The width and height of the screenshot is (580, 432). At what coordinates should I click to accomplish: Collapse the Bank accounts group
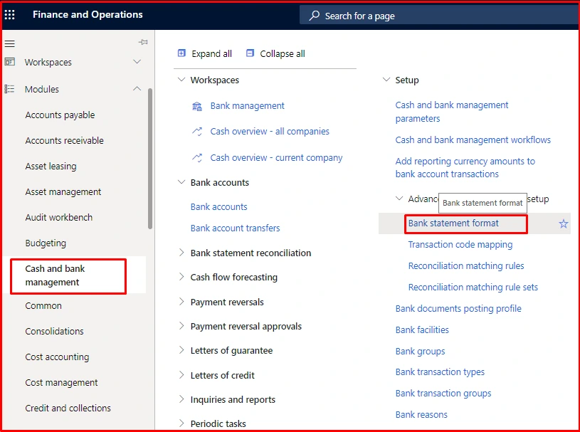pos(181,182)
